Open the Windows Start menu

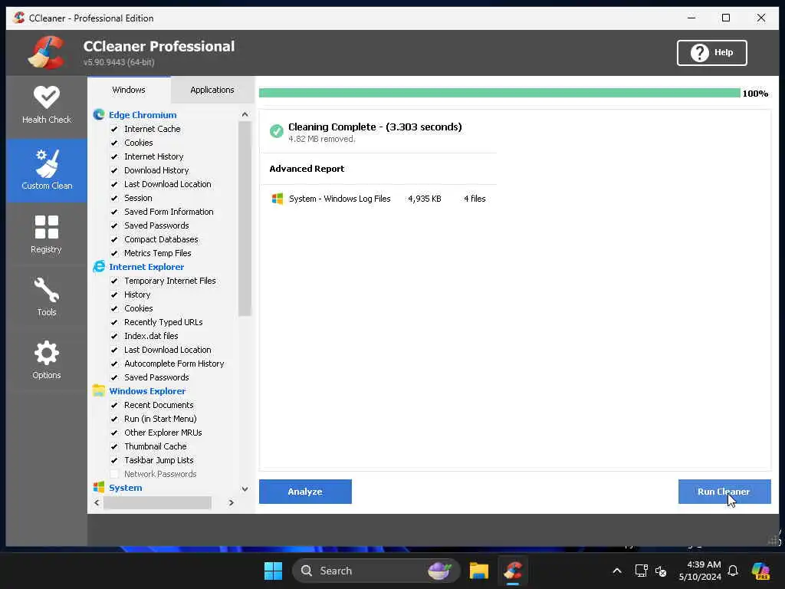274,571
